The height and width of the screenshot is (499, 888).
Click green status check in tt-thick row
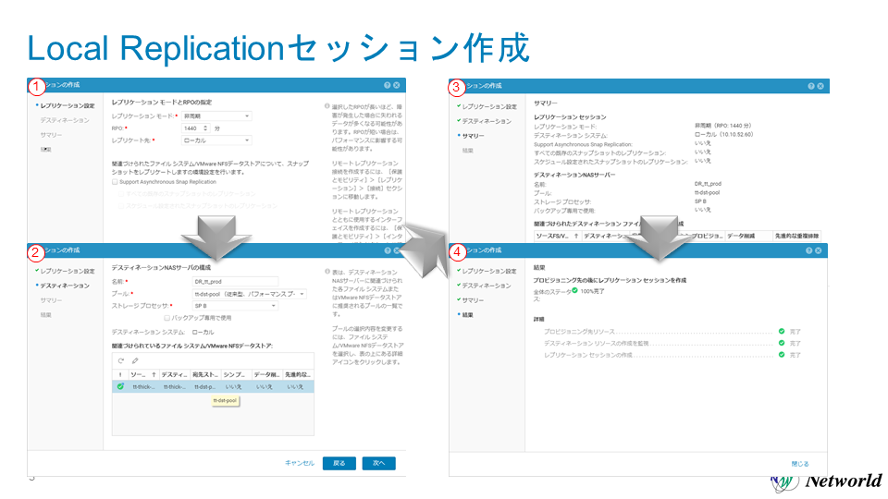pos(120,386)
